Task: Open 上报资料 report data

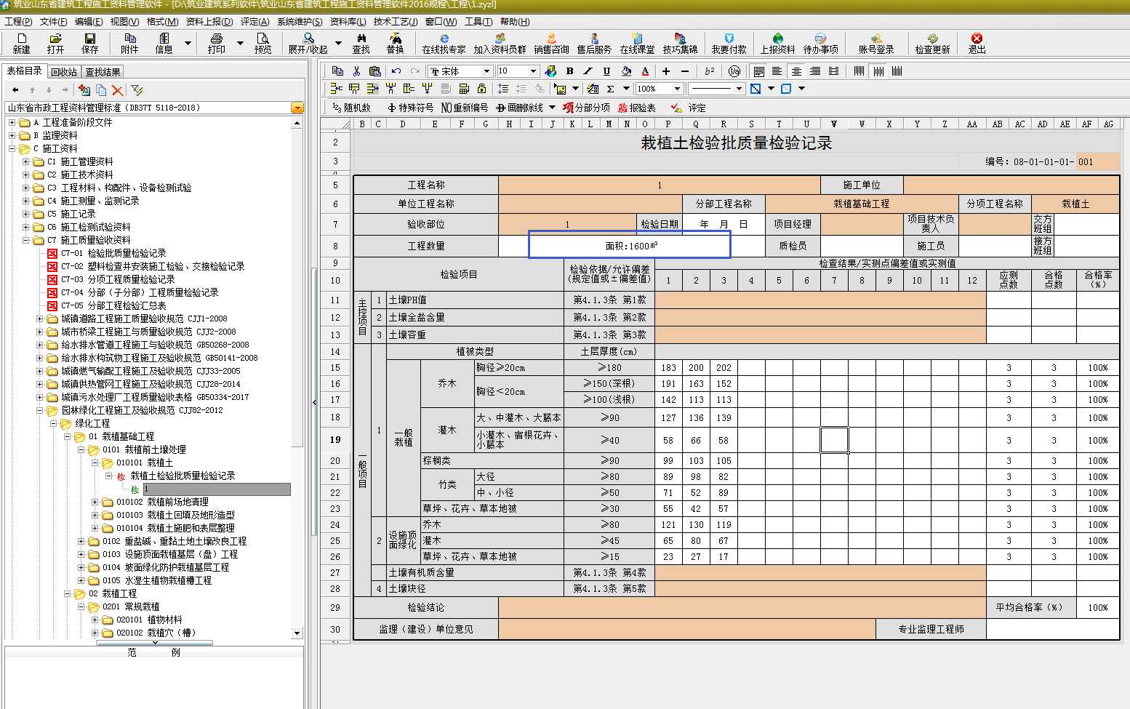Action: [x=777, y=43]
